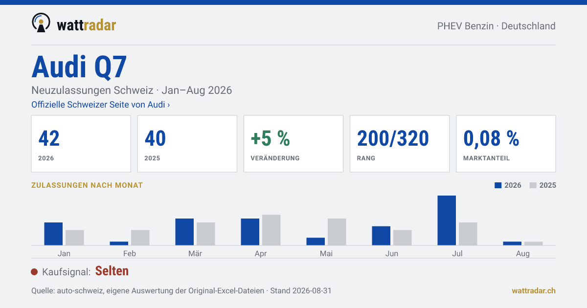Click the grey 2025 bar for Mär
Image resolution: width=587 pixels, height=308 pixels.
pyautogui.click(x=206, y=234)
